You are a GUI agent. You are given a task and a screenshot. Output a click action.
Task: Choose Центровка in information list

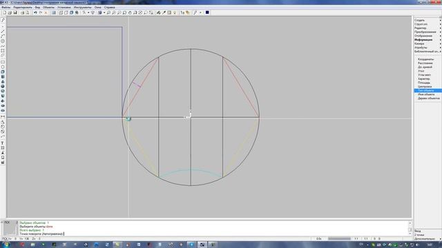click(x=425, y=87)
